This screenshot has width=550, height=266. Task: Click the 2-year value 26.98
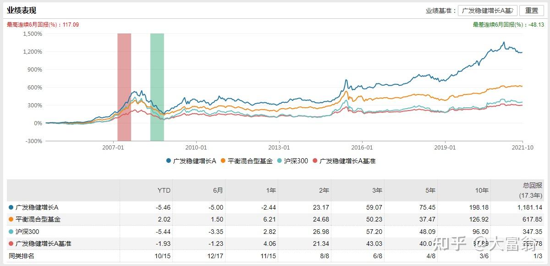(322, 231)
